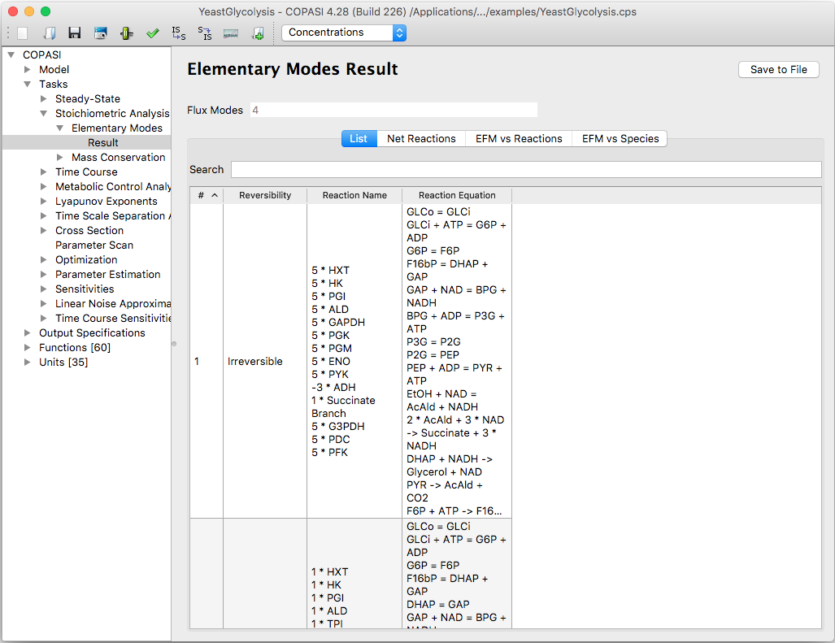Sort by Reaction Name column header
Image resolution: width=835 pixels, height=643 pixels.
354,195
